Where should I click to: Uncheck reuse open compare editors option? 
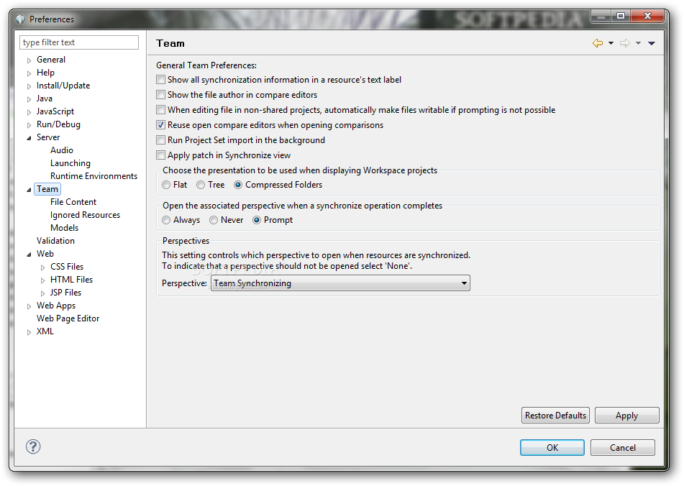click(160, 125)
